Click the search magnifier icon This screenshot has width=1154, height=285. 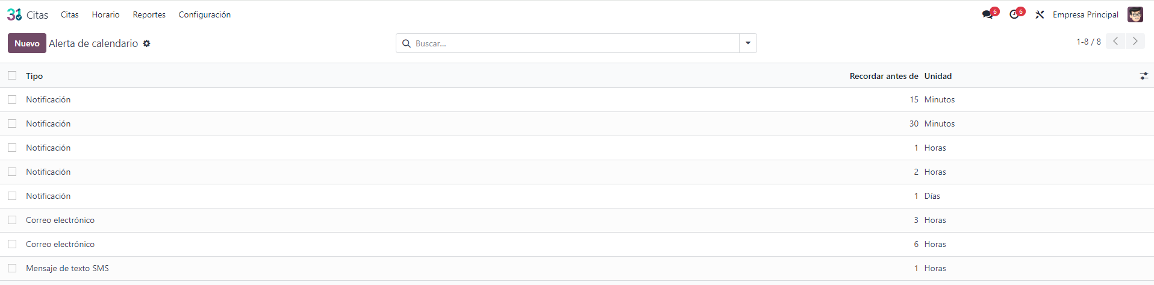pos(407,43)
